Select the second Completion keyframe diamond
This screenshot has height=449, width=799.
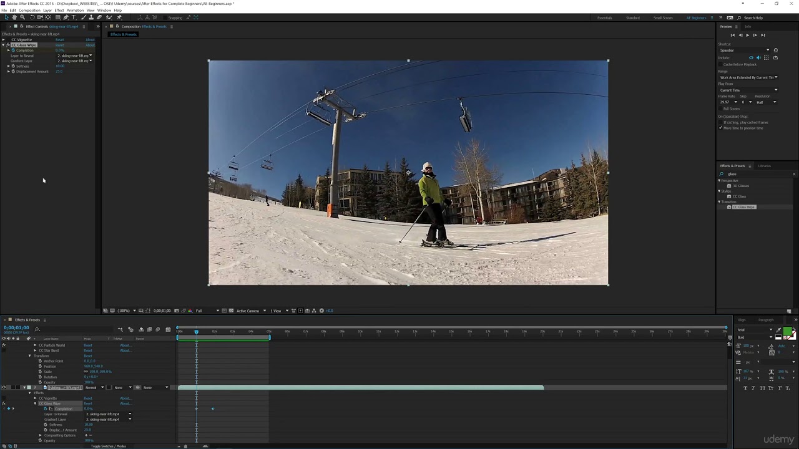[212, 409]
